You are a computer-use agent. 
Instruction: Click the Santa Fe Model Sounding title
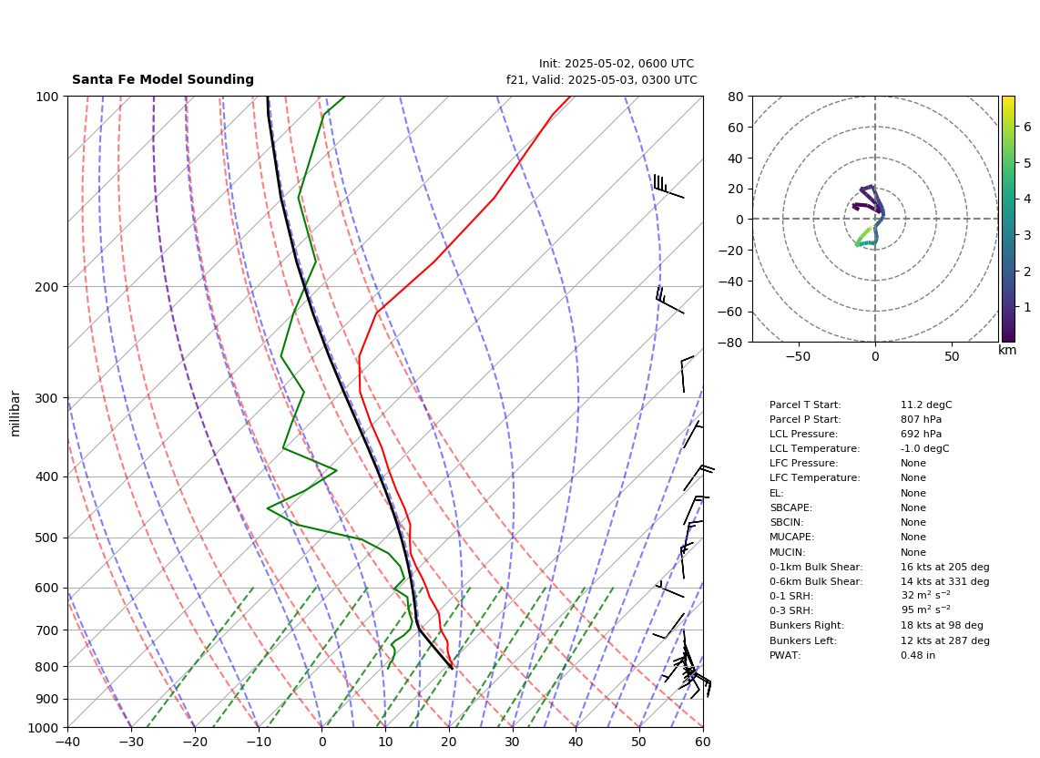coord(162,79)
